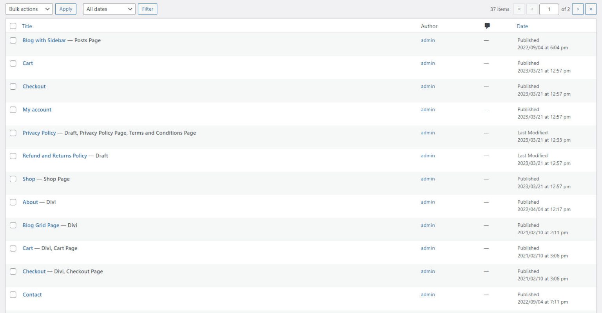Check the select-all checkbox in header
This screenshot has height=313, width=602.
click(x=13, y=25)
